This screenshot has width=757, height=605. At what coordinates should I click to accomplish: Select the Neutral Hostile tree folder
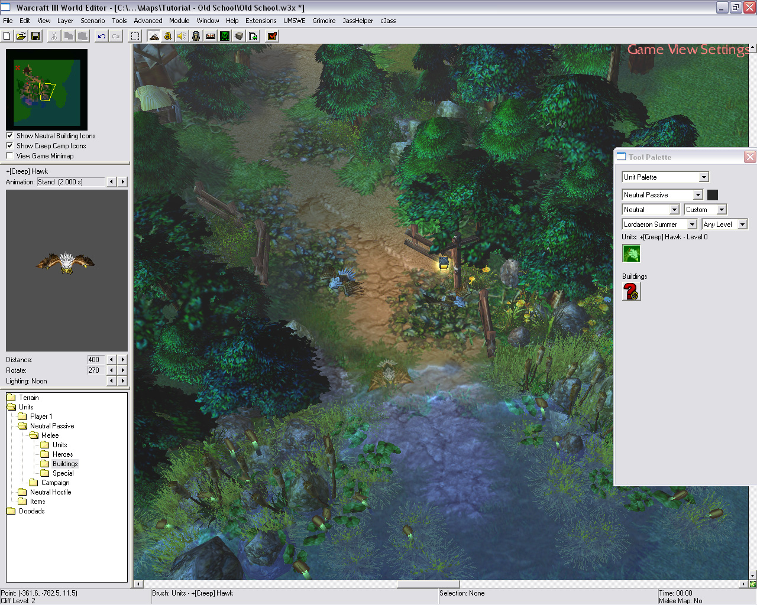coord(50,492)
